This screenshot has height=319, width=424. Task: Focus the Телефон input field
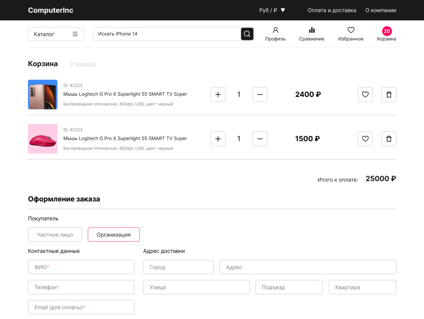point(81,287)
